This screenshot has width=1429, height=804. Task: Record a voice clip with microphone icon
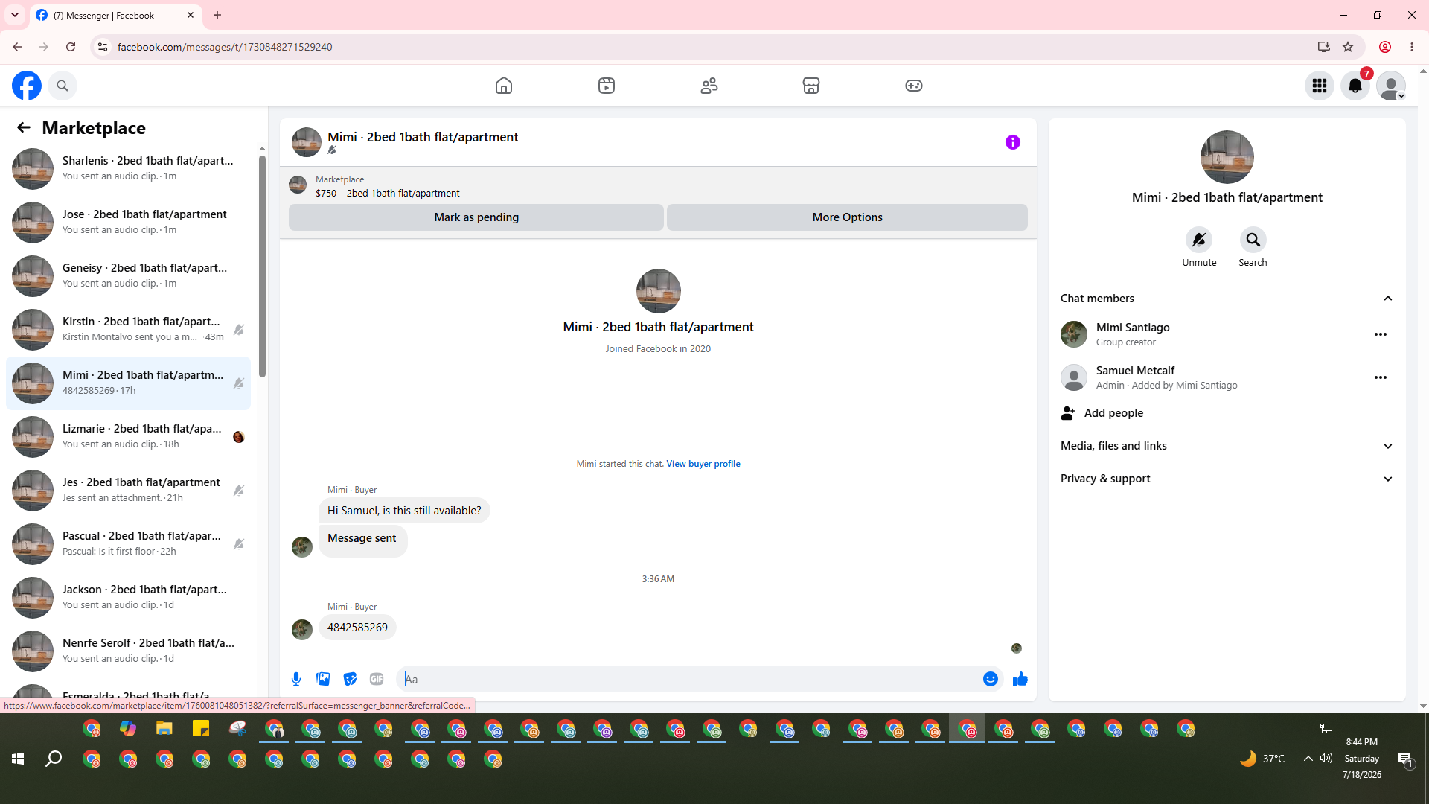coord(296,679)
